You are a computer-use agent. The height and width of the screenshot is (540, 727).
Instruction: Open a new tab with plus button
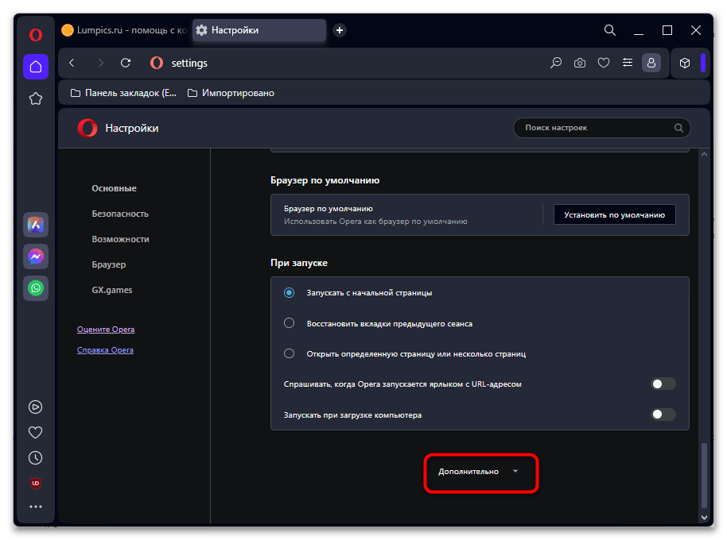click(340, 30)
